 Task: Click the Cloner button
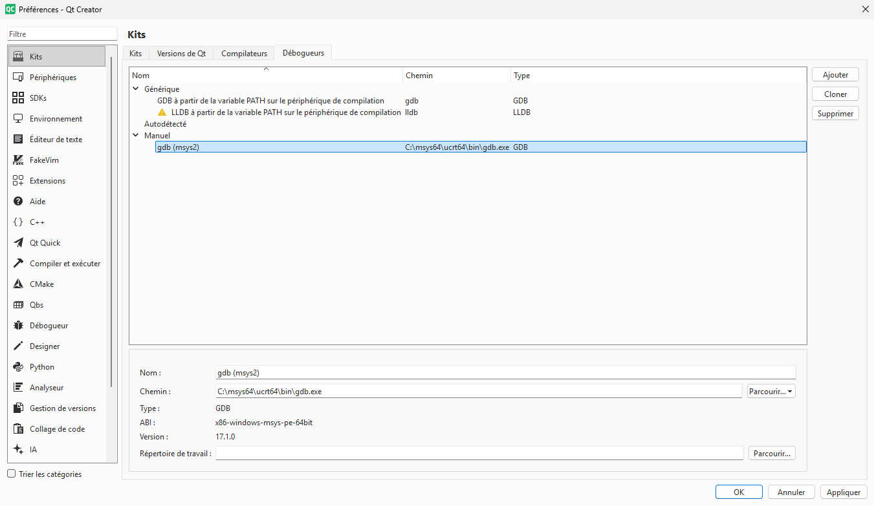[x=835, y=94]
